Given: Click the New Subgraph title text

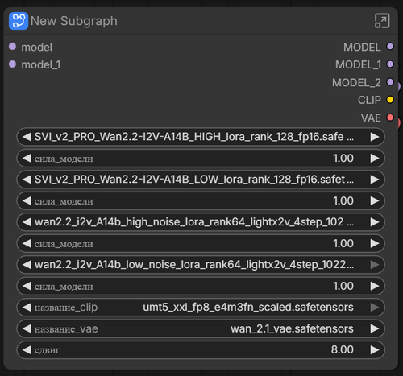Looking at the screenshot, I should point(74,21).
